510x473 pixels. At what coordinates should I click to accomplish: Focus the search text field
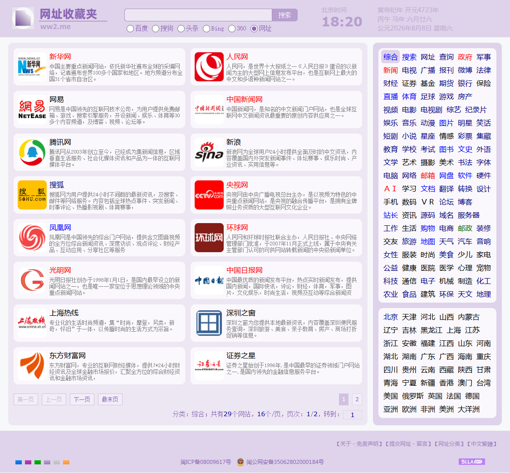[x=198, y=15]
